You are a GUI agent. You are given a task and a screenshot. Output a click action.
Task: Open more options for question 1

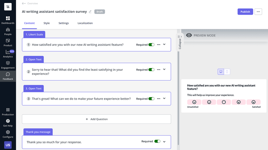pos(158,45)
